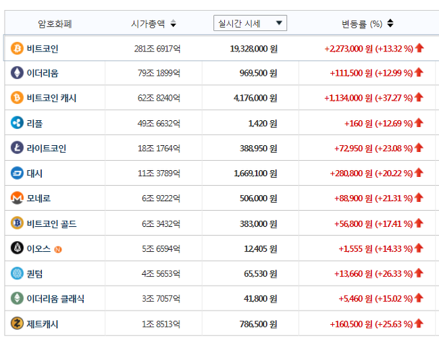Click market cap 62조 8240억
This screenshot has height=339, width=439.
159,98
